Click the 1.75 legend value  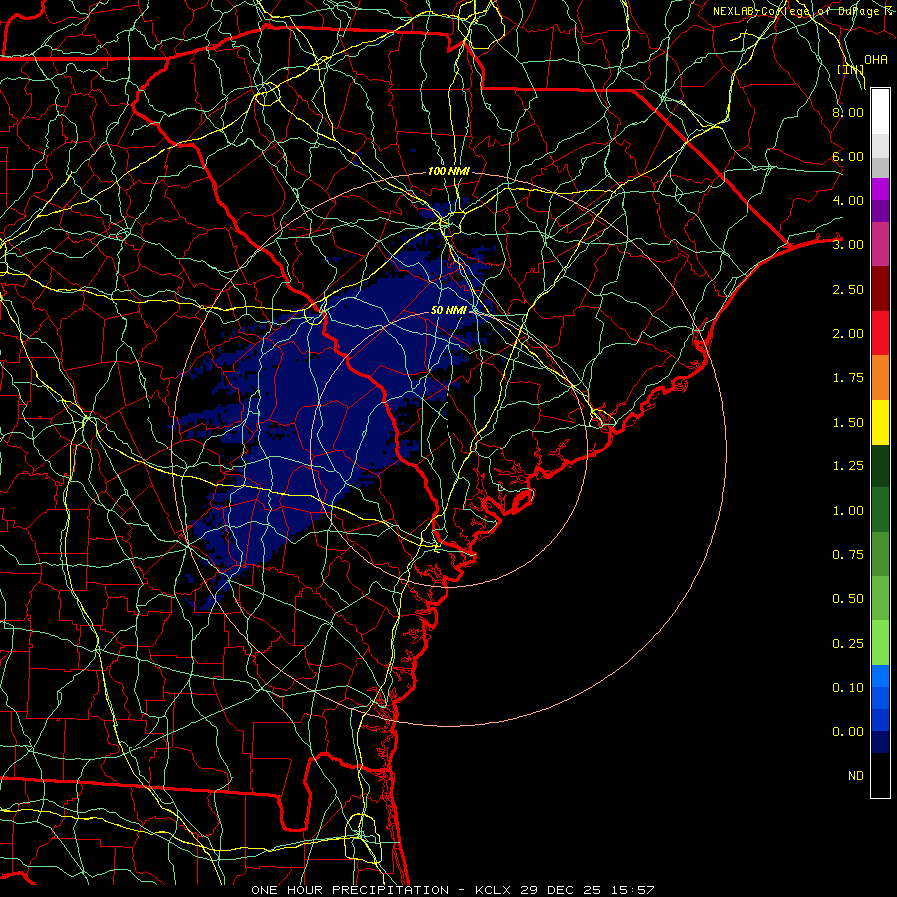coord(848,378)
